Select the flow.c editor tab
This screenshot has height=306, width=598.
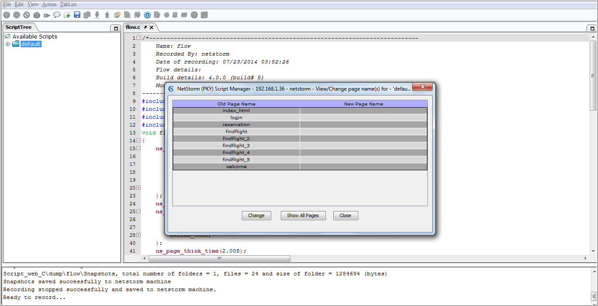[x=133, y=27]
